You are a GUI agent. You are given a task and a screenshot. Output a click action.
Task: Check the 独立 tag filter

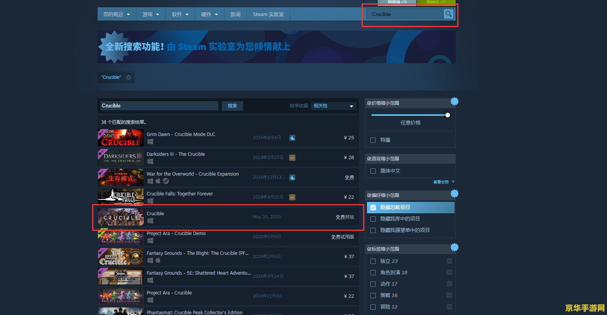pyautogui.click(x=373, y=261)
